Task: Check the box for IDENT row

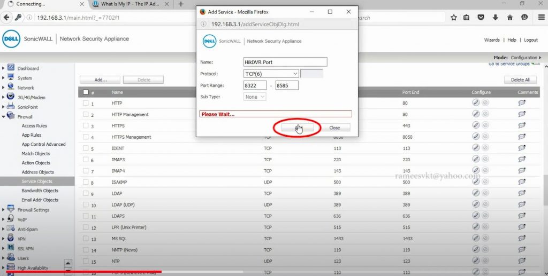Action: pyautogui.click(x=86, y=148)
